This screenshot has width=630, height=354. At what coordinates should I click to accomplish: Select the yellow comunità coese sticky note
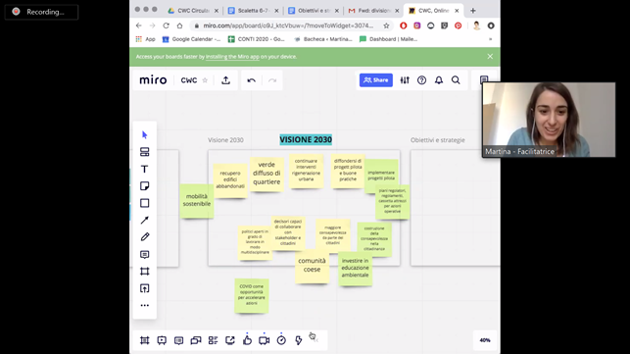[x=312, y=266]
